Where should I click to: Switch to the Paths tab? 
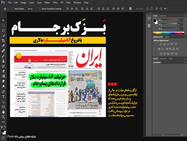171,58
